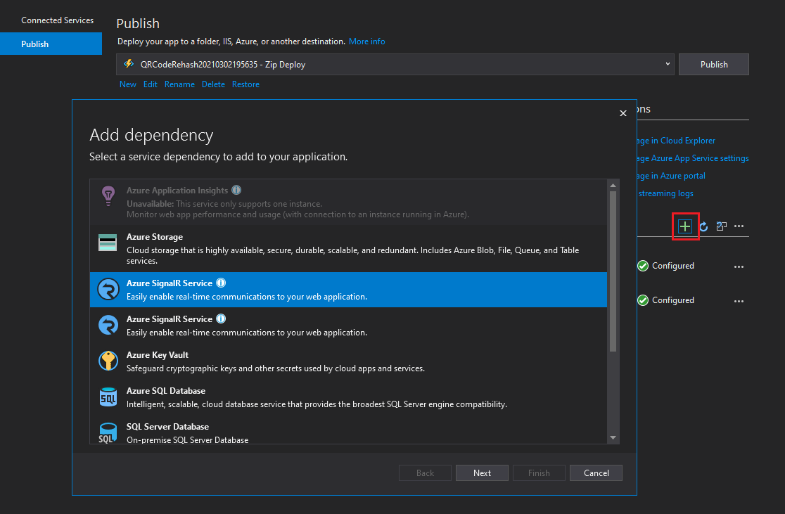Viewport: 785px width, 514px height.
Task: Open the More info link
Action: pyautogui.click(x=367, y=41)
